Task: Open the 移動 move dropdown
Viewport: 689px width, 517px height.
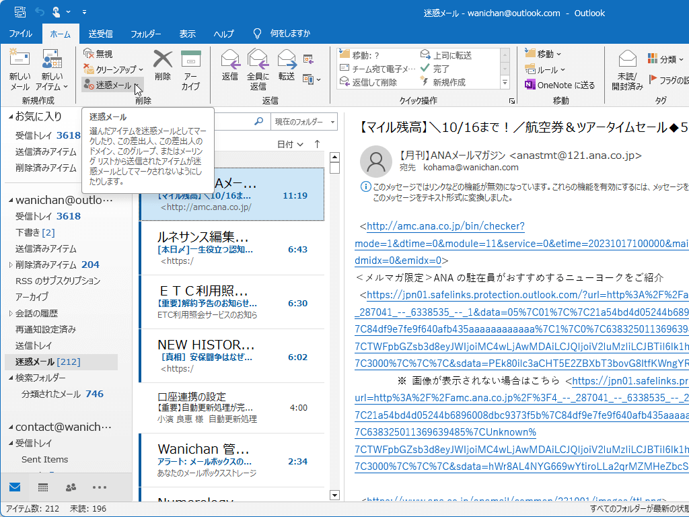Action: (x=543, y=54)
